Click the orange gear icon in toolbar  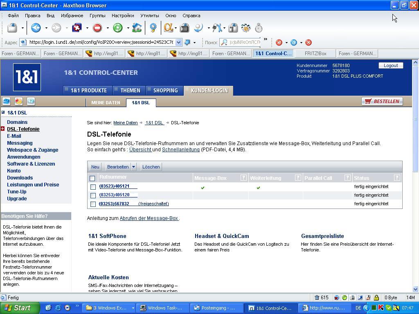click(x=246, y=28)
